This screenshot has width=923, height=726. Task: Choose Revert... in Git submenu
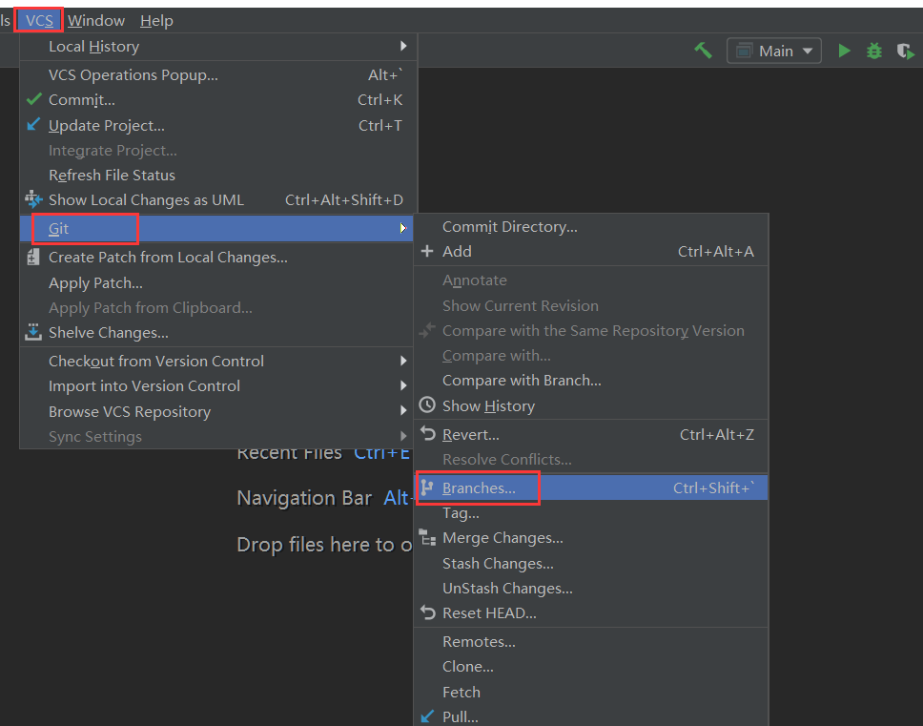(x=591, y=435)
